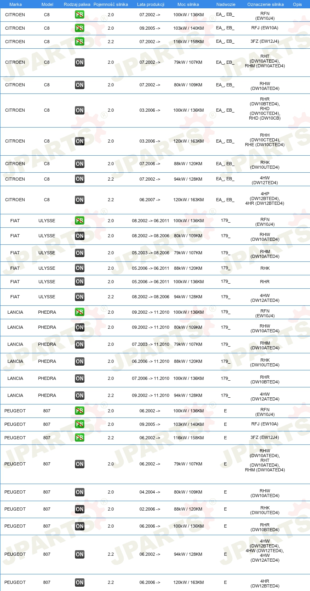
Task: Click the '120kW / 163KM' cell in Peugeot row
Action: click(188, 582)
